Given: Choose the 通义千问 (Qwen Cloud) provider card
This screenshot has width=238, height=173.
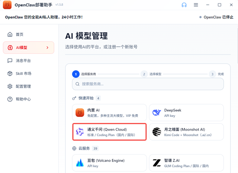Looking at the screenshot, I should tap(109, 132).
